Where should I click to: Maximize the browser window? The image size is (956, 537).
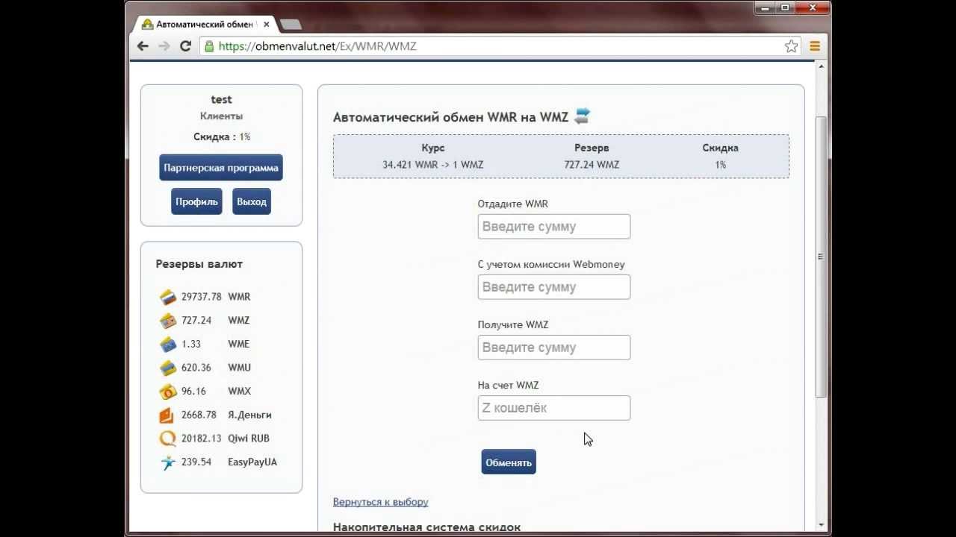(784, 7)
